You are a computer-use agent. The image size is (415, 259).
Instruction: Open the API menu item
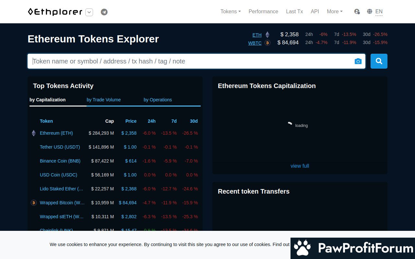[x=315, y=11]
